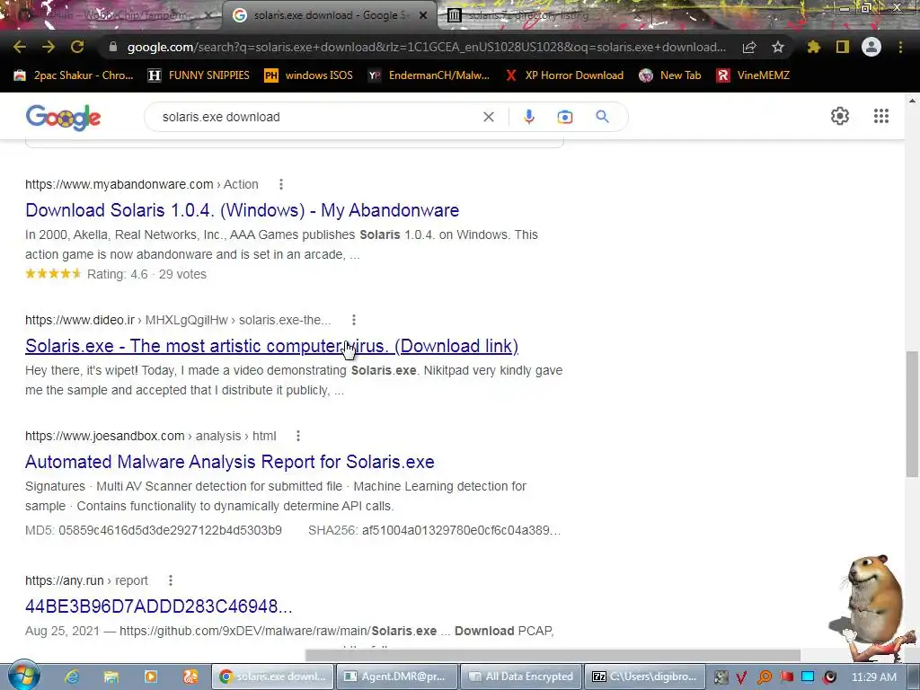Open the New Tab bookmark

pyautogui.click(x=670, y=75)
